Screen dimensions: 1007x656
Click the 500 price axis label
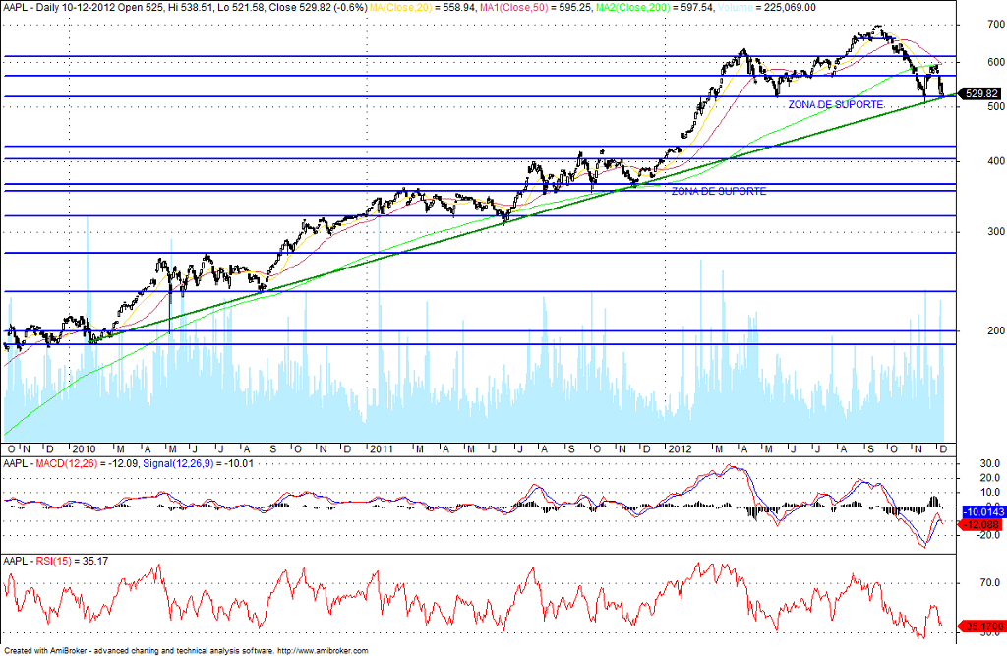(996, 106)
